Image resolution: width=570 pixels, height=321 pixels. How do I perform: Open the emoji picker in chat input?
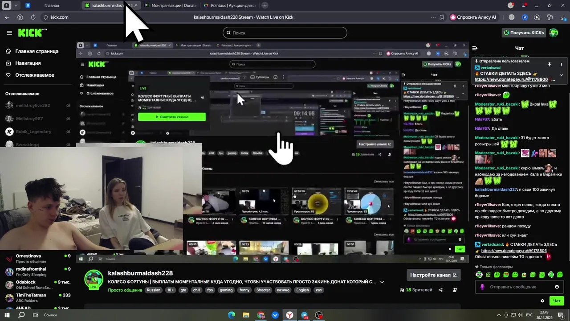pos(557,287)
